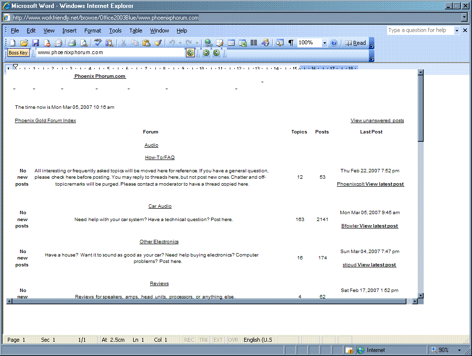Select the Format Painter brush

pos(158,43)
